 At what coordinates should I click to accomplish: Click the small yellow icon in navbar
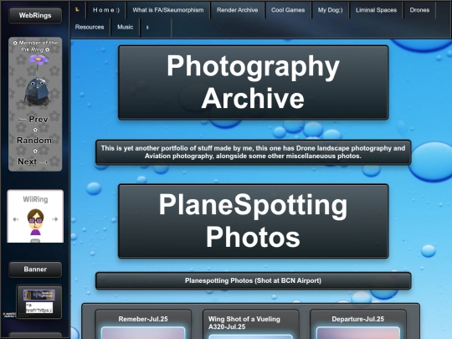point(77,9)
